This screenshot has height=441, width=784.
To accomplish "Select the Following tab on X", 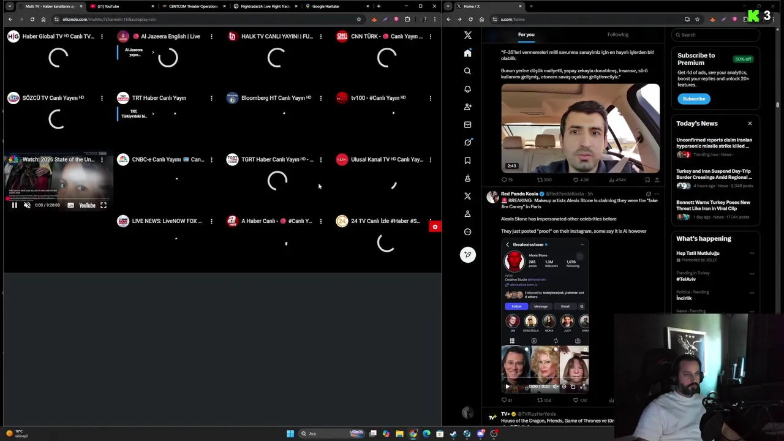I will 617,35.
